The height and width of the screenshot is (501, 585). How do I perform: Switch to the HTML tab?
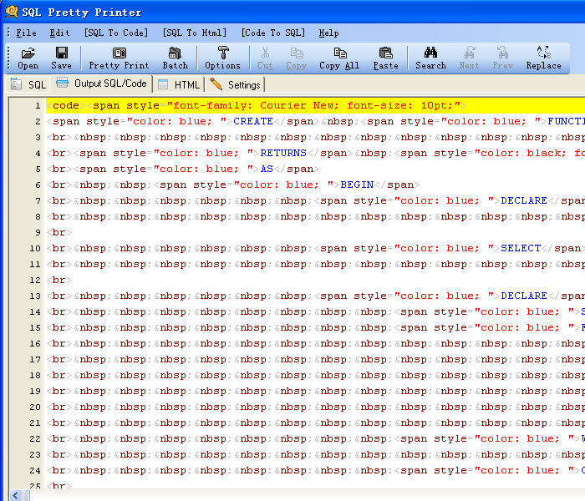point(179,84)
